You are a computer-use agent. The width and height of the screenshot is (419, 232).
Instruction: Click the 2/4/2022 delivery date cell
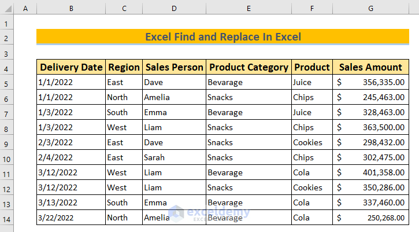(x=71, y=157)
